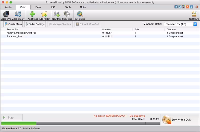
Task: Click duration 0:11:06.4 cell
Action: point(107,33)
